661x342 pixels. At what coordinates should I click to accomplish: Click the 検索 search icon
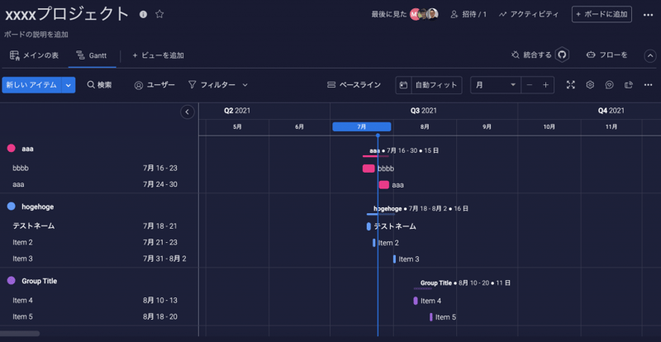92,85
